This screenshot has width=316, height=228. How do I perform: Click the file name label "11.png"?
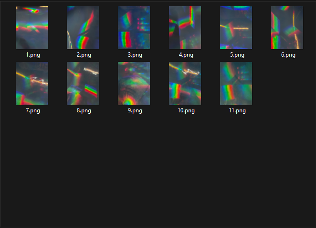pos(237,110)
